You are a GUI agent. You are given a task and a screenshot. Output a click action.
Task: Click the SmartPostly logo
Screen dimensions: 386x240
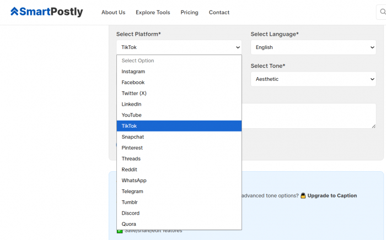tap(46, 12)
